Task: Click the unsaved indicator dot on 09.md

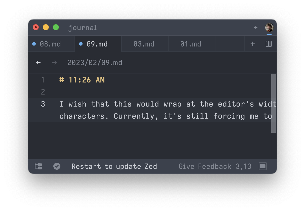Action: [x=81, y=44]
